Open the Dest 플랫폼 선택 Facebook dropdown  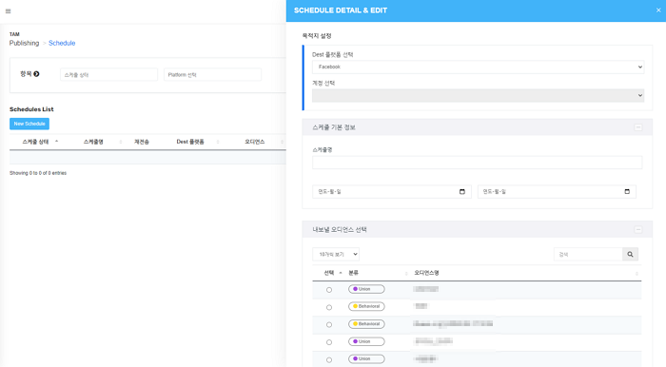pyautogui.click(x=478, y=68)
